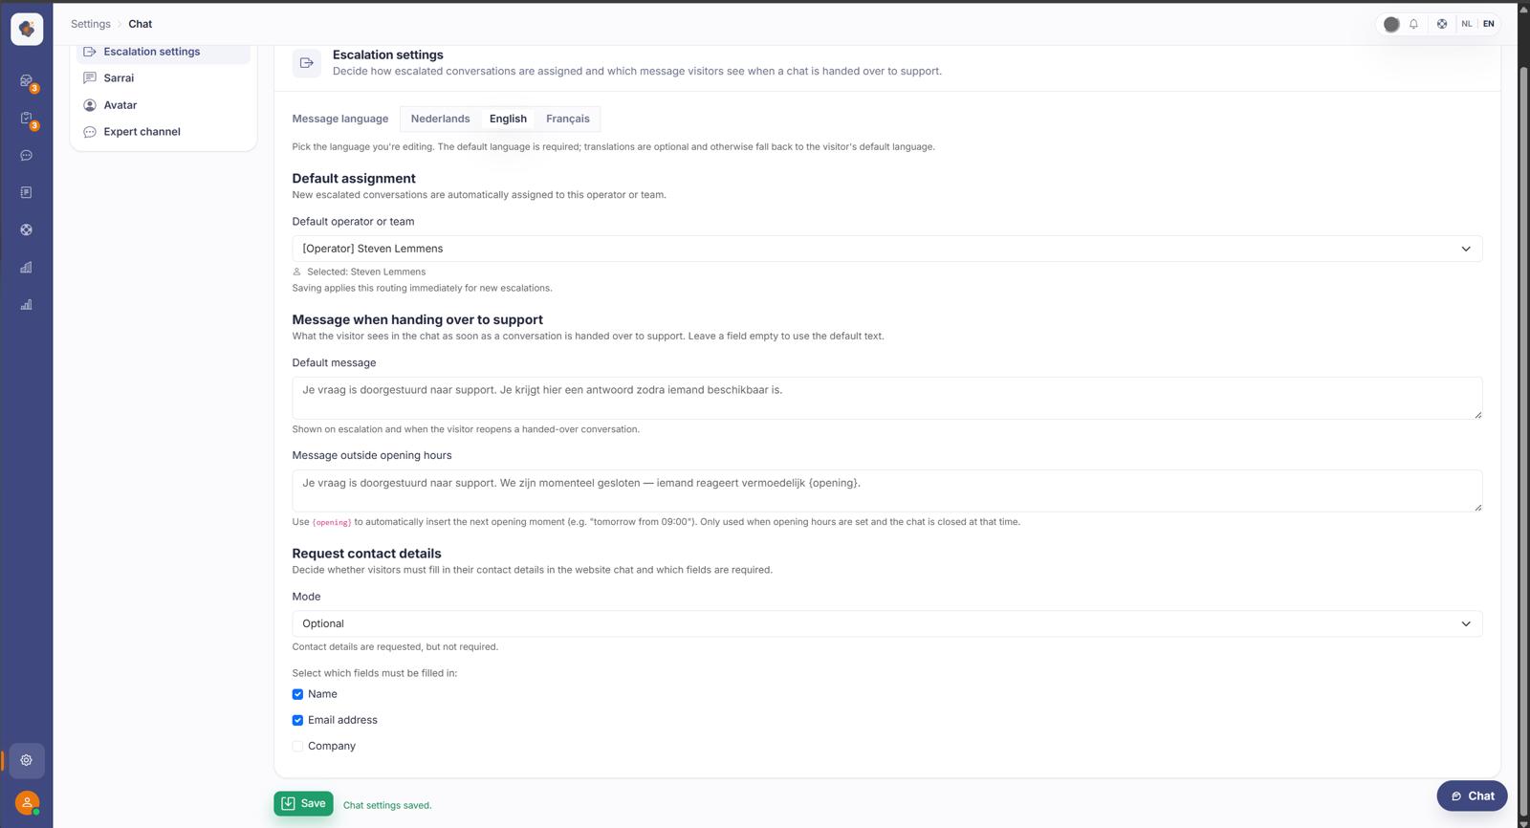This screenshot has width=1530, height=828.
Task: Click the 'Default assignment' heading
Action: click(354, 179)
